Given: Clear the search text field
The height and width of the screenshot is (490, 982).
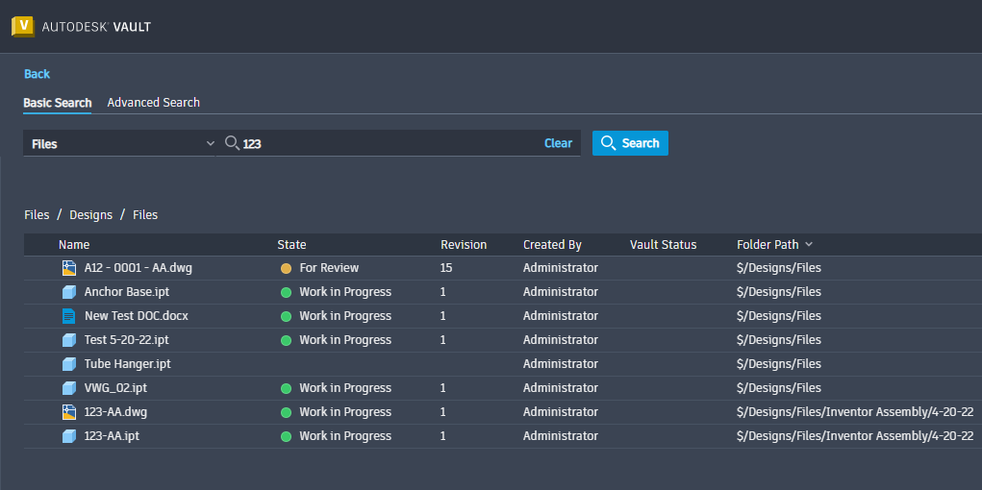Looking at the screenshot, I should click(558, 143).
